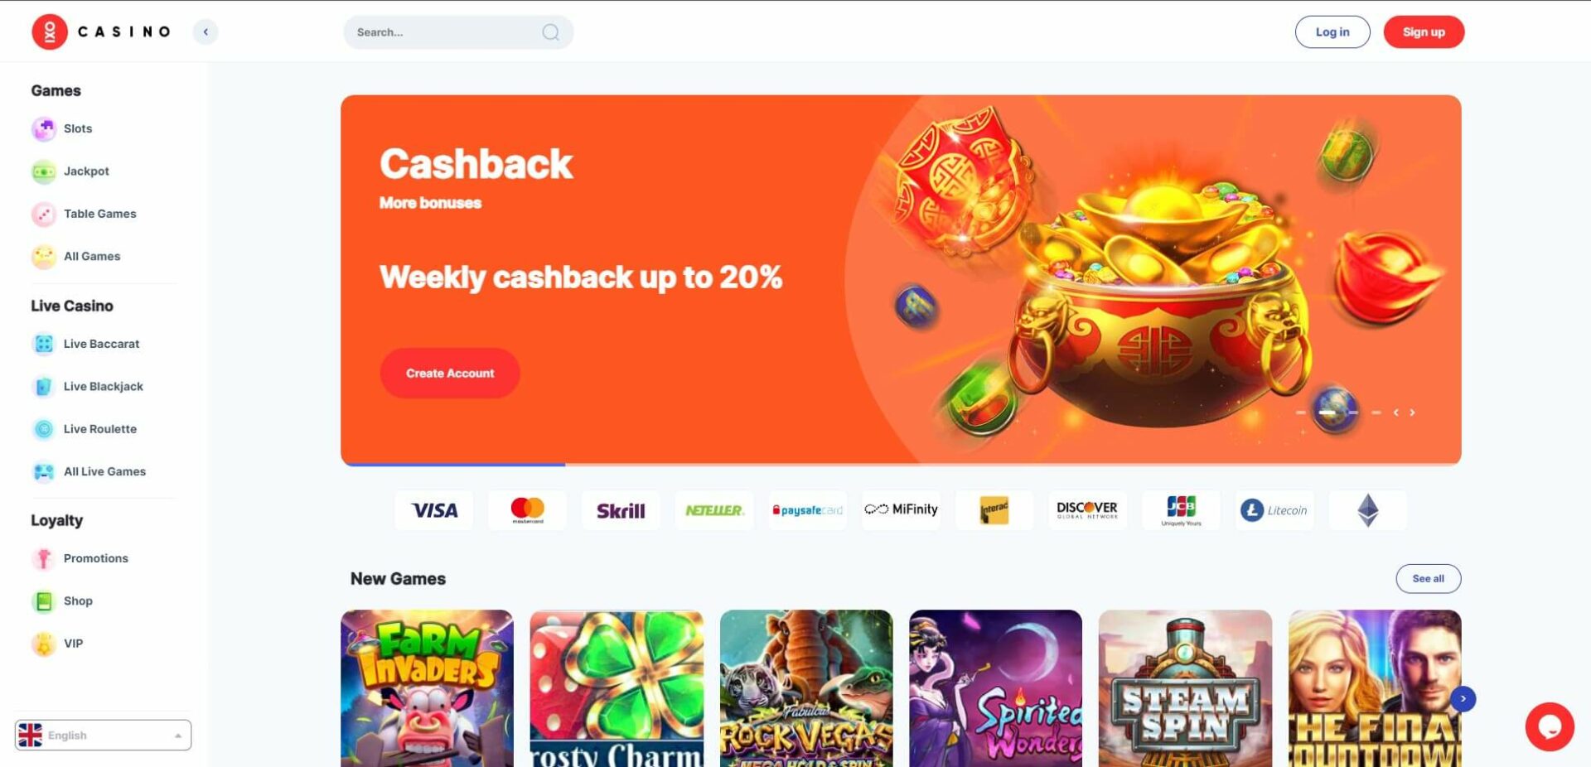The width and height of the screenshot is (1591, 767).
Task: Open the live chat bubble icon
Action: [x=1550, y=726]
